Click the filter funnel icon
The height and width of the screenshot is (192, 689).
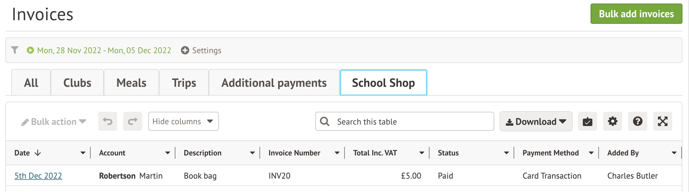(x=15, y=50)
